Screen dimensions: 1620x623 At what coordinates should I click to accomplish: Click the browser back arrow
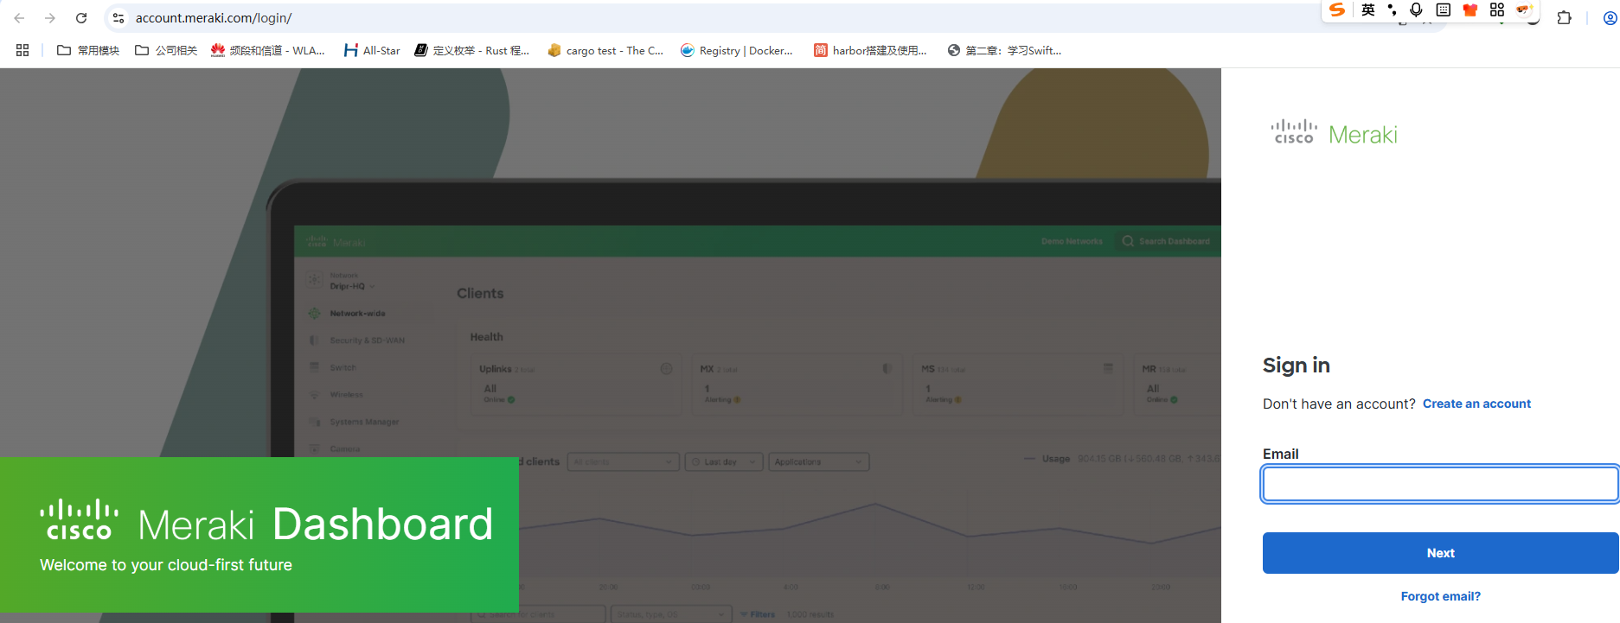coord(19,18)
